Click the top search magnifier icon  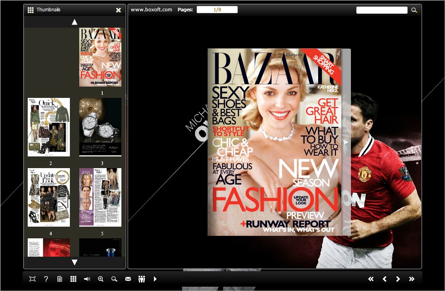pos(414,10)
